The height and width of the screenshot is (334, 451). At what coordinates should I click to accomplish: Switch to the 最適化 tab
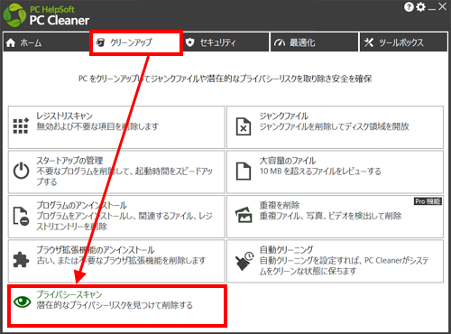(x=314, y=42)
